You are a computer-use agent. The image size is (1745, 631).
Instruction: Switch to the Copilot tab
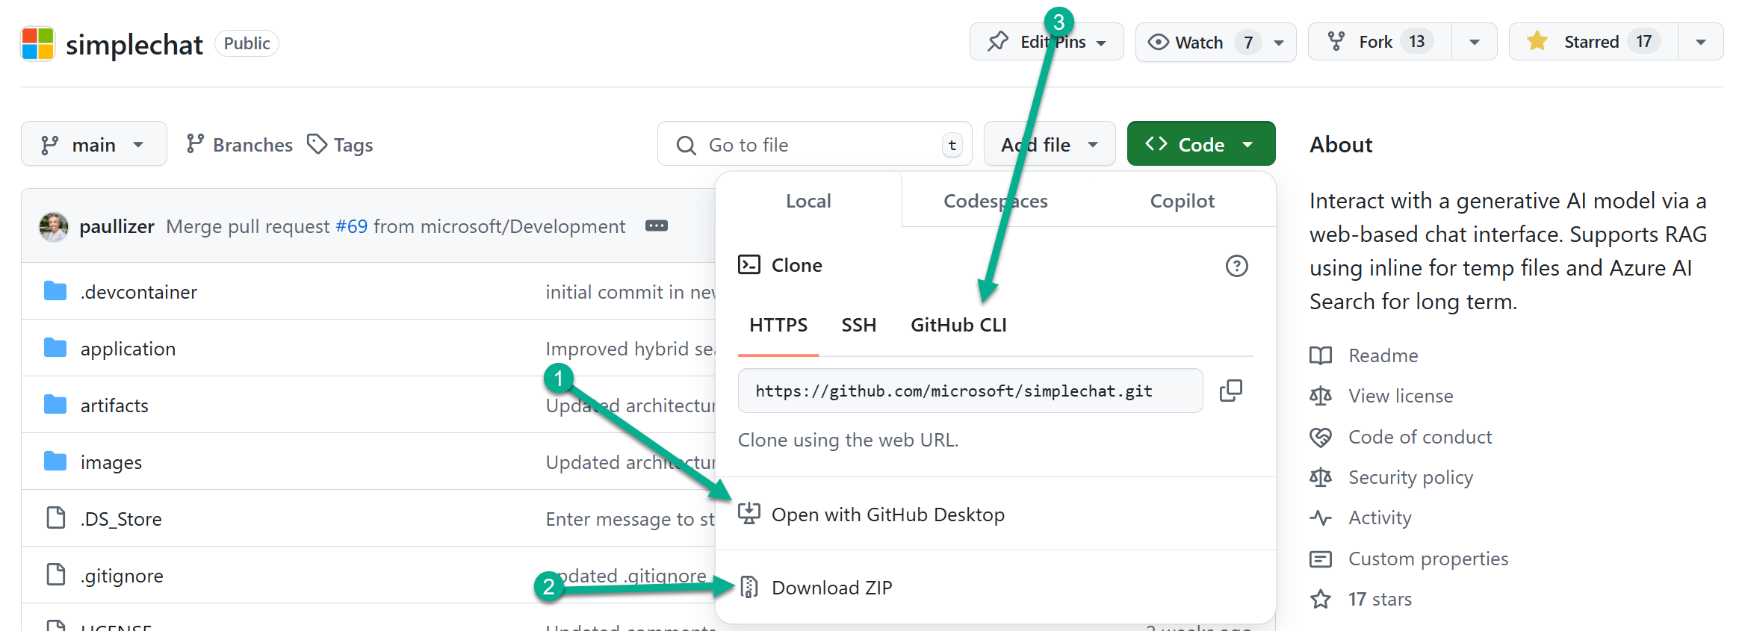point(1182,201)
